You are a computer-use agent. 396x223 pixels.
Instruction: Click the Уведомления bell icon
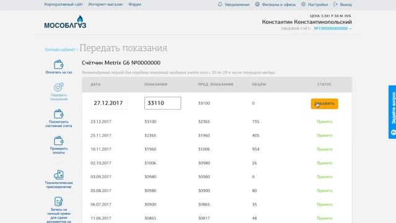(x=220, y=4)
